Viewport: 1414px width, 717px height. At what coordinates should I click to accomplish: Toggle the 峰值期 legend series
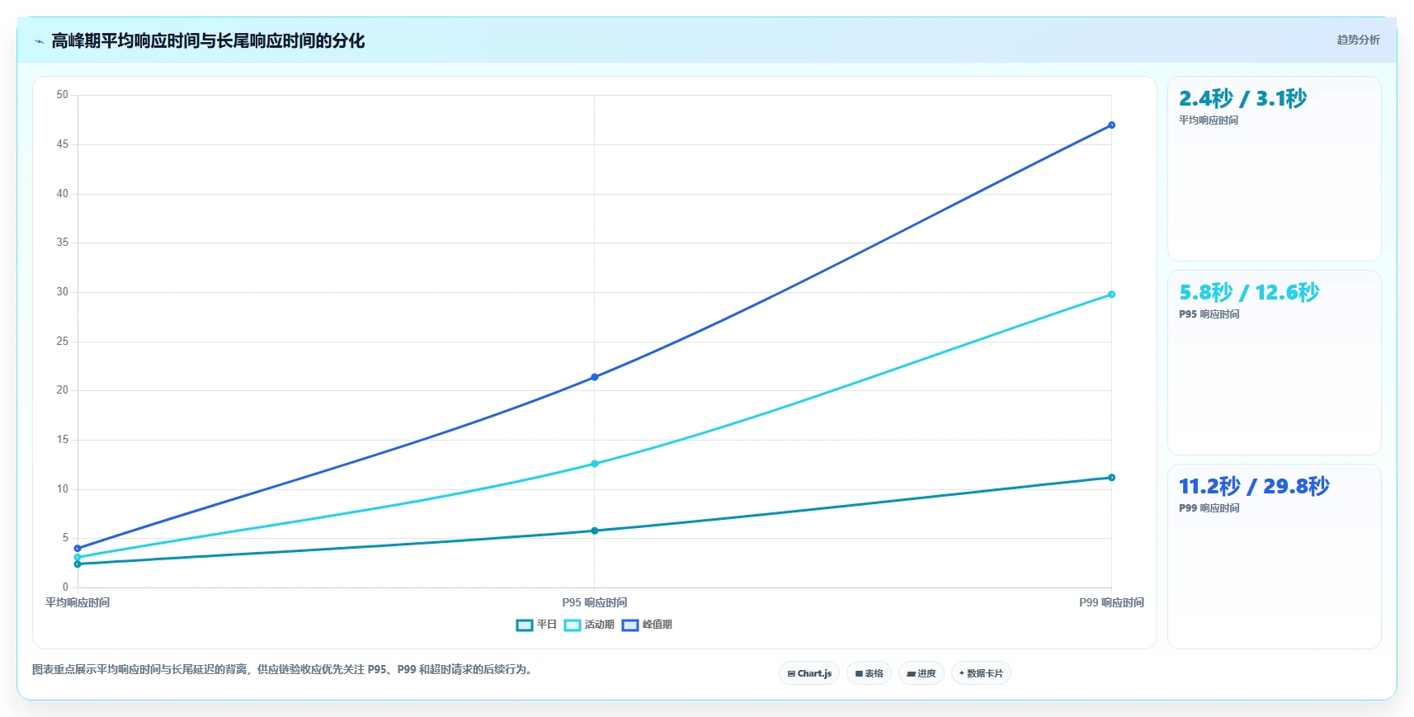647,625
